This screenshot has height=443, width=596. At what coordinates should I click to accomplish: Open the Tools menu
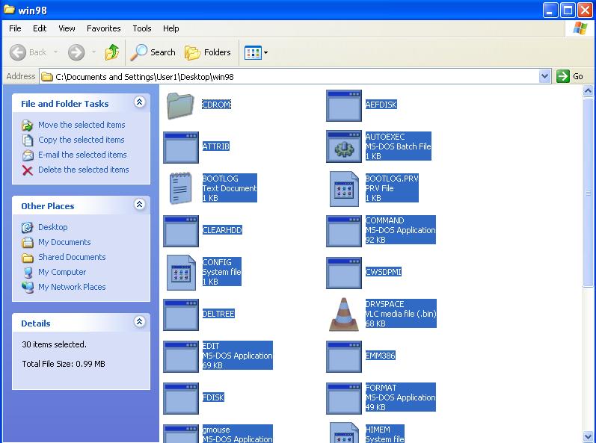(x=142, y=28)
